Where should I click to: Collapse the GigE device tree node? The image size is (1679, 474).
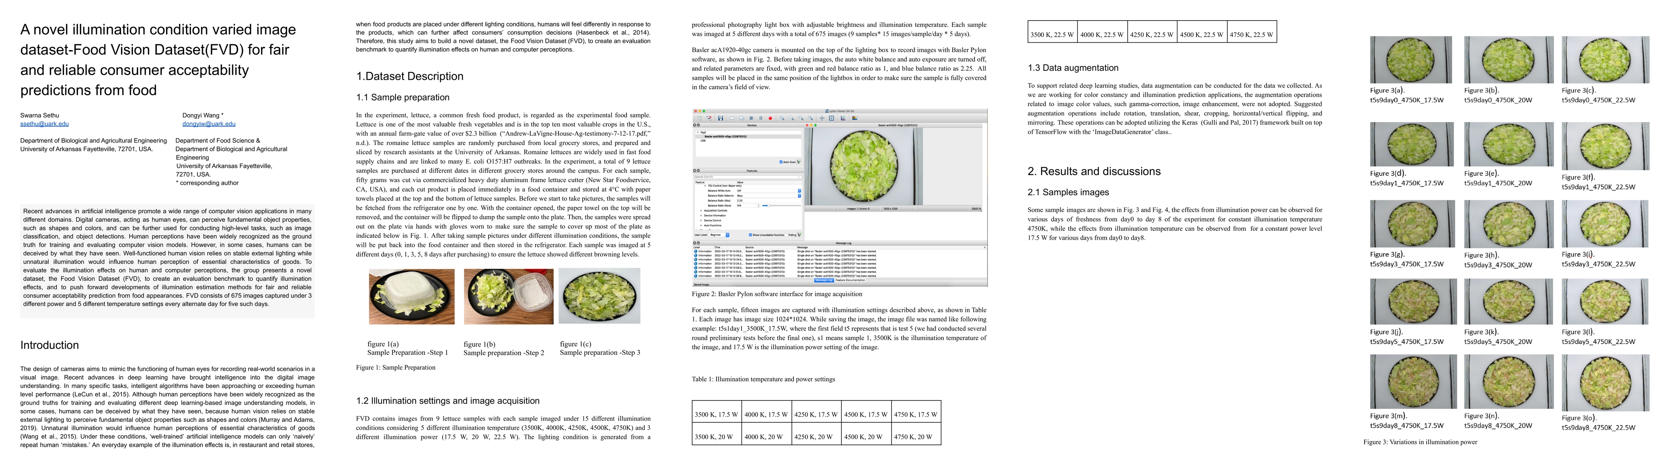[x=698, y=133]
